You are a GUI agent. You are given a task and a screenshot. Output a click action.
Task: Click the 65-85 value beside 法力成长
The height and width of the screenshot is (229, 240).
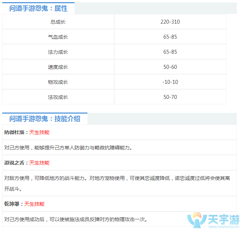tap(170, 52)
